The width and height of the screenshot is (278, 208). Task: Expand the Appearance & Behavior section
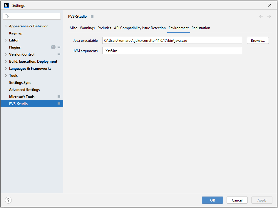point(6,26)
